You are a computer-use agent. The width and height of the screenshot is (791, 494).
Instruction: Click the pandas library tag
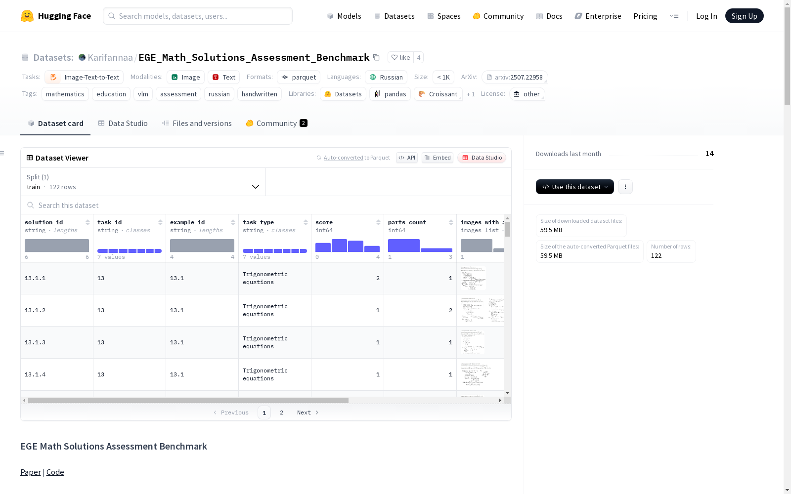pos(390,94)
